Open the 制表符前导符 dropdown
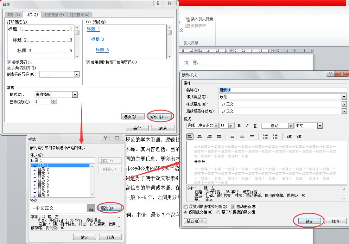The image size is (349, 244). tap(77, 75)
